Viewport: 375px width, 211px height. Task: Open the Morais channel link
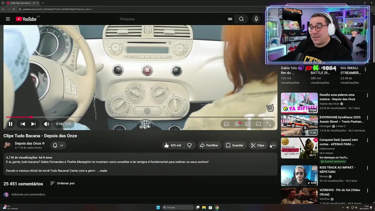point(324,177)
